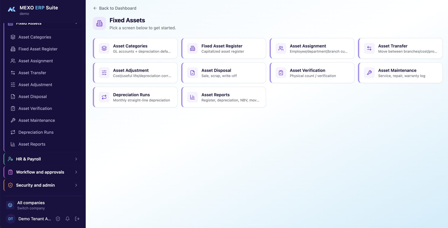Click the 'demo' label under MEXO ERP Suite
The image size is (448, 228).
(x=24, y=14)
